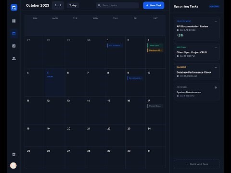The height and width of the screenshot is (173, 231).
Task: Select October 18 in the calendar
Action: 35,136
